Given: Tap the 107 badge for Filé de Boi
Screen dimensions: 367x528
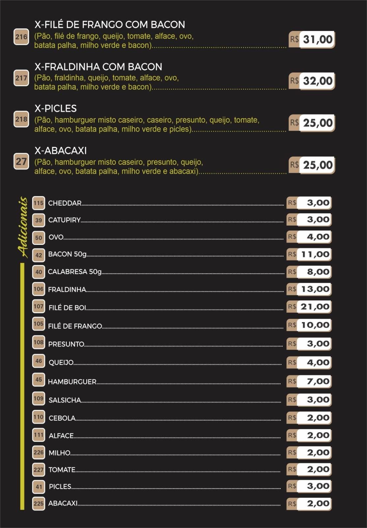Looking at the screenshot, I should (39, 306).
